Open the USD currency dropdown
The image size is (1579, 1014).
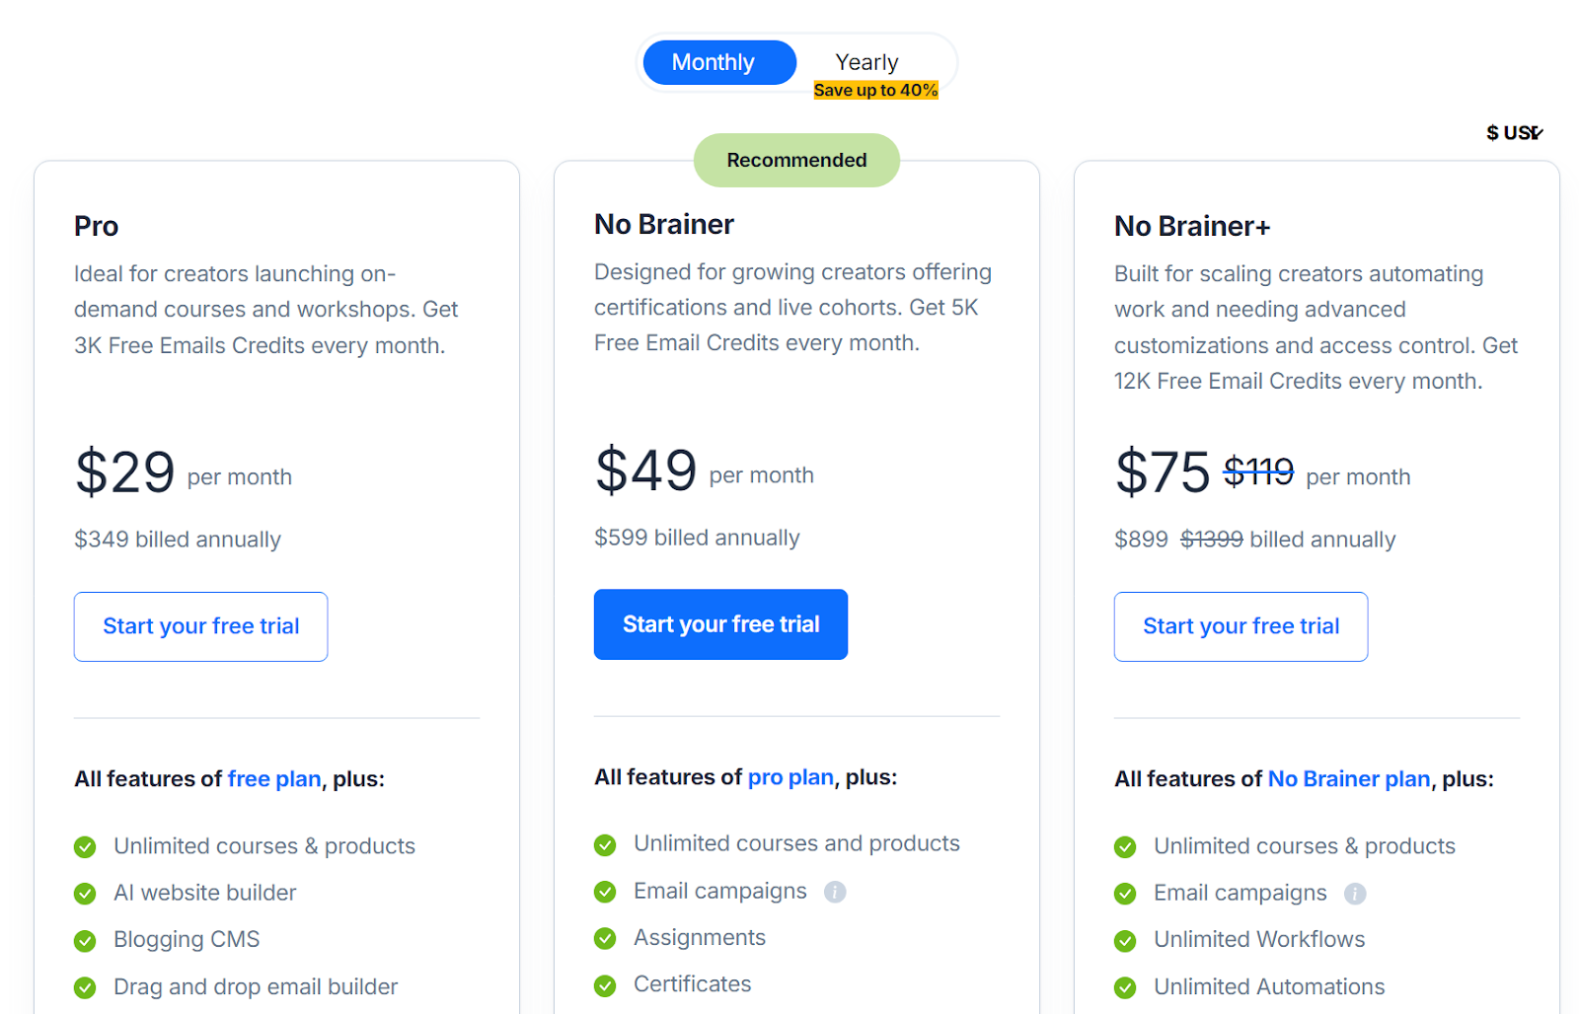click(x=1513, y=132)
